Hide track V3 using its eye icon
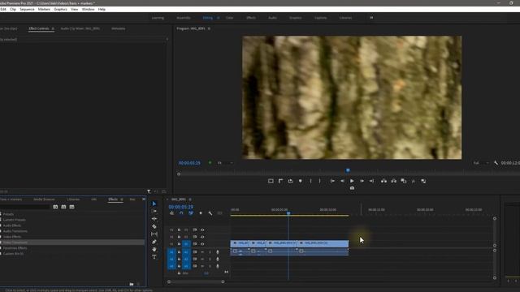This screenshot has width=520, height=292. point(202,230)
